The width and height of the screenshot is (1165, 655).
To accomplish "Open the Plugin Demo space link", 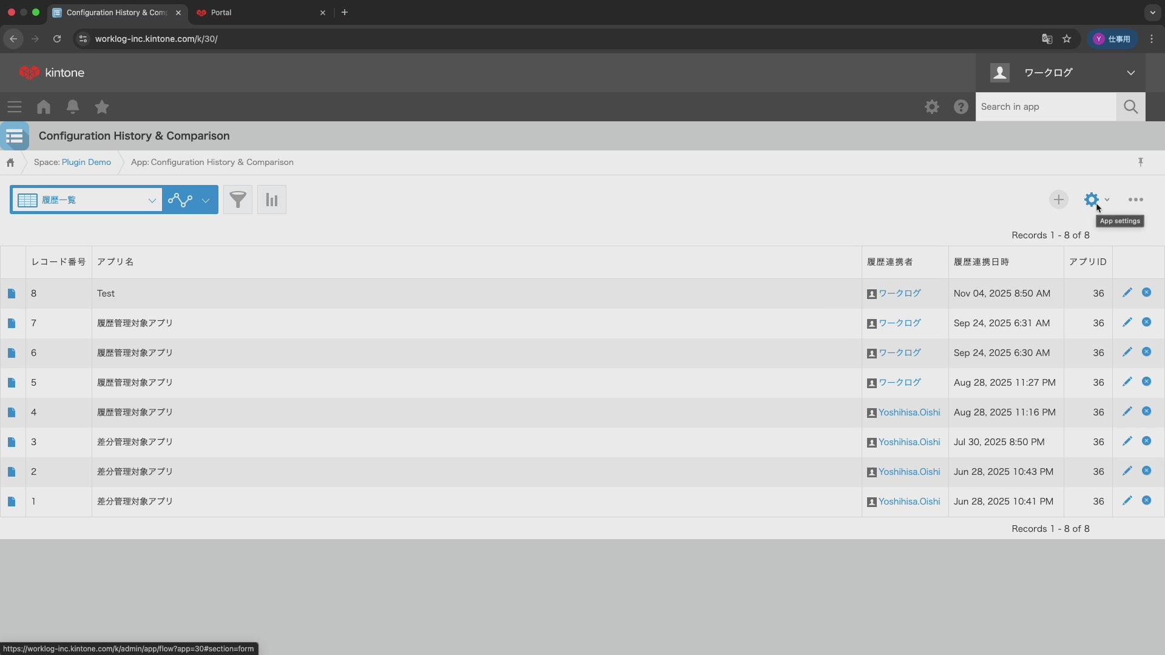I will click(x=86, y=162).
